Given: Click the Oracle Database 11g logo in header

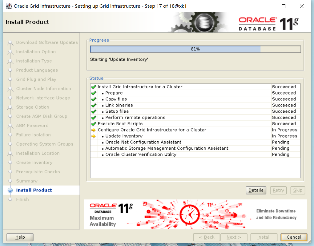Looking at the screenshot, I should pos(269,24).
